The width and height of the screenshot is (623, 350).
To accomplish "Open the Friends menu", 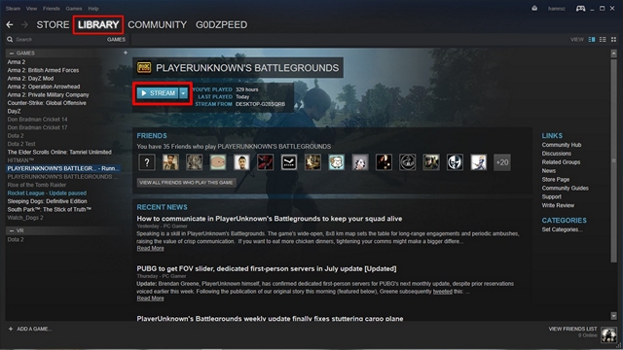I will pos(52,9).
